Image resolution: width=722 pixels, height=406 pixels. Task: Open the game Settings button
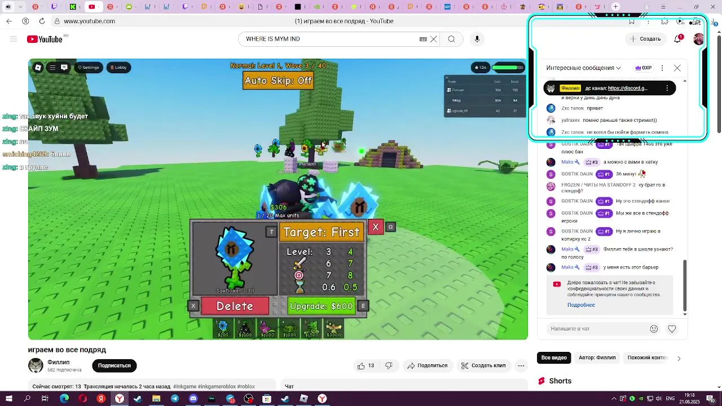pos(89,67)
